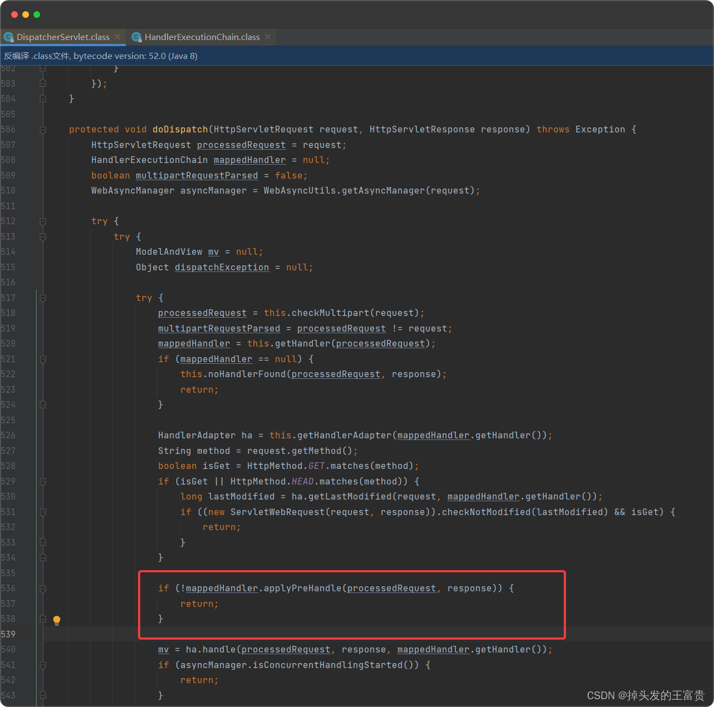
Task: Click the ModelAndView type on line 514
Action: point(169,251)
